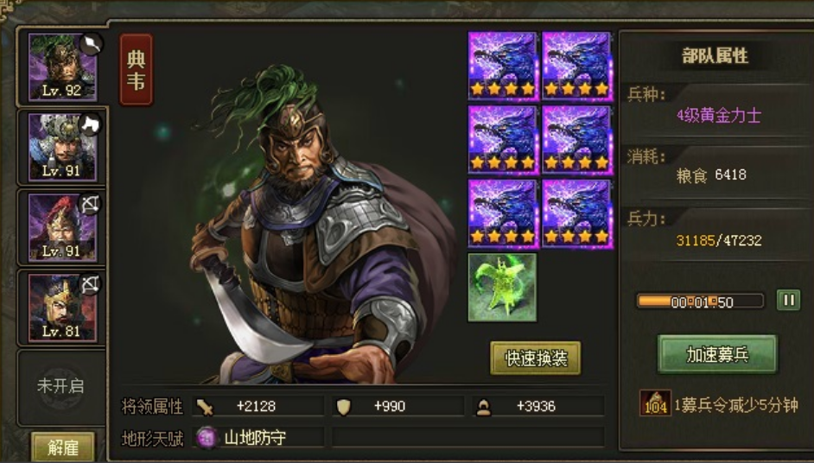Open the top-right dragon equipment slot
The image size is (814, 463).
click(576, 66)
